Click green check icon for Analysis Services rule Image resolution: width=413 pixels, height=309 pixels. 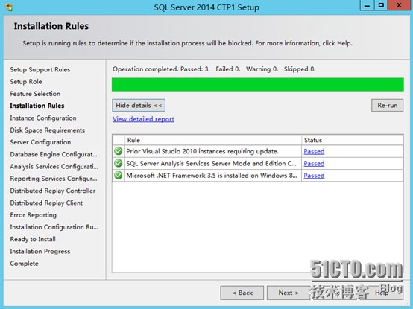119,163
